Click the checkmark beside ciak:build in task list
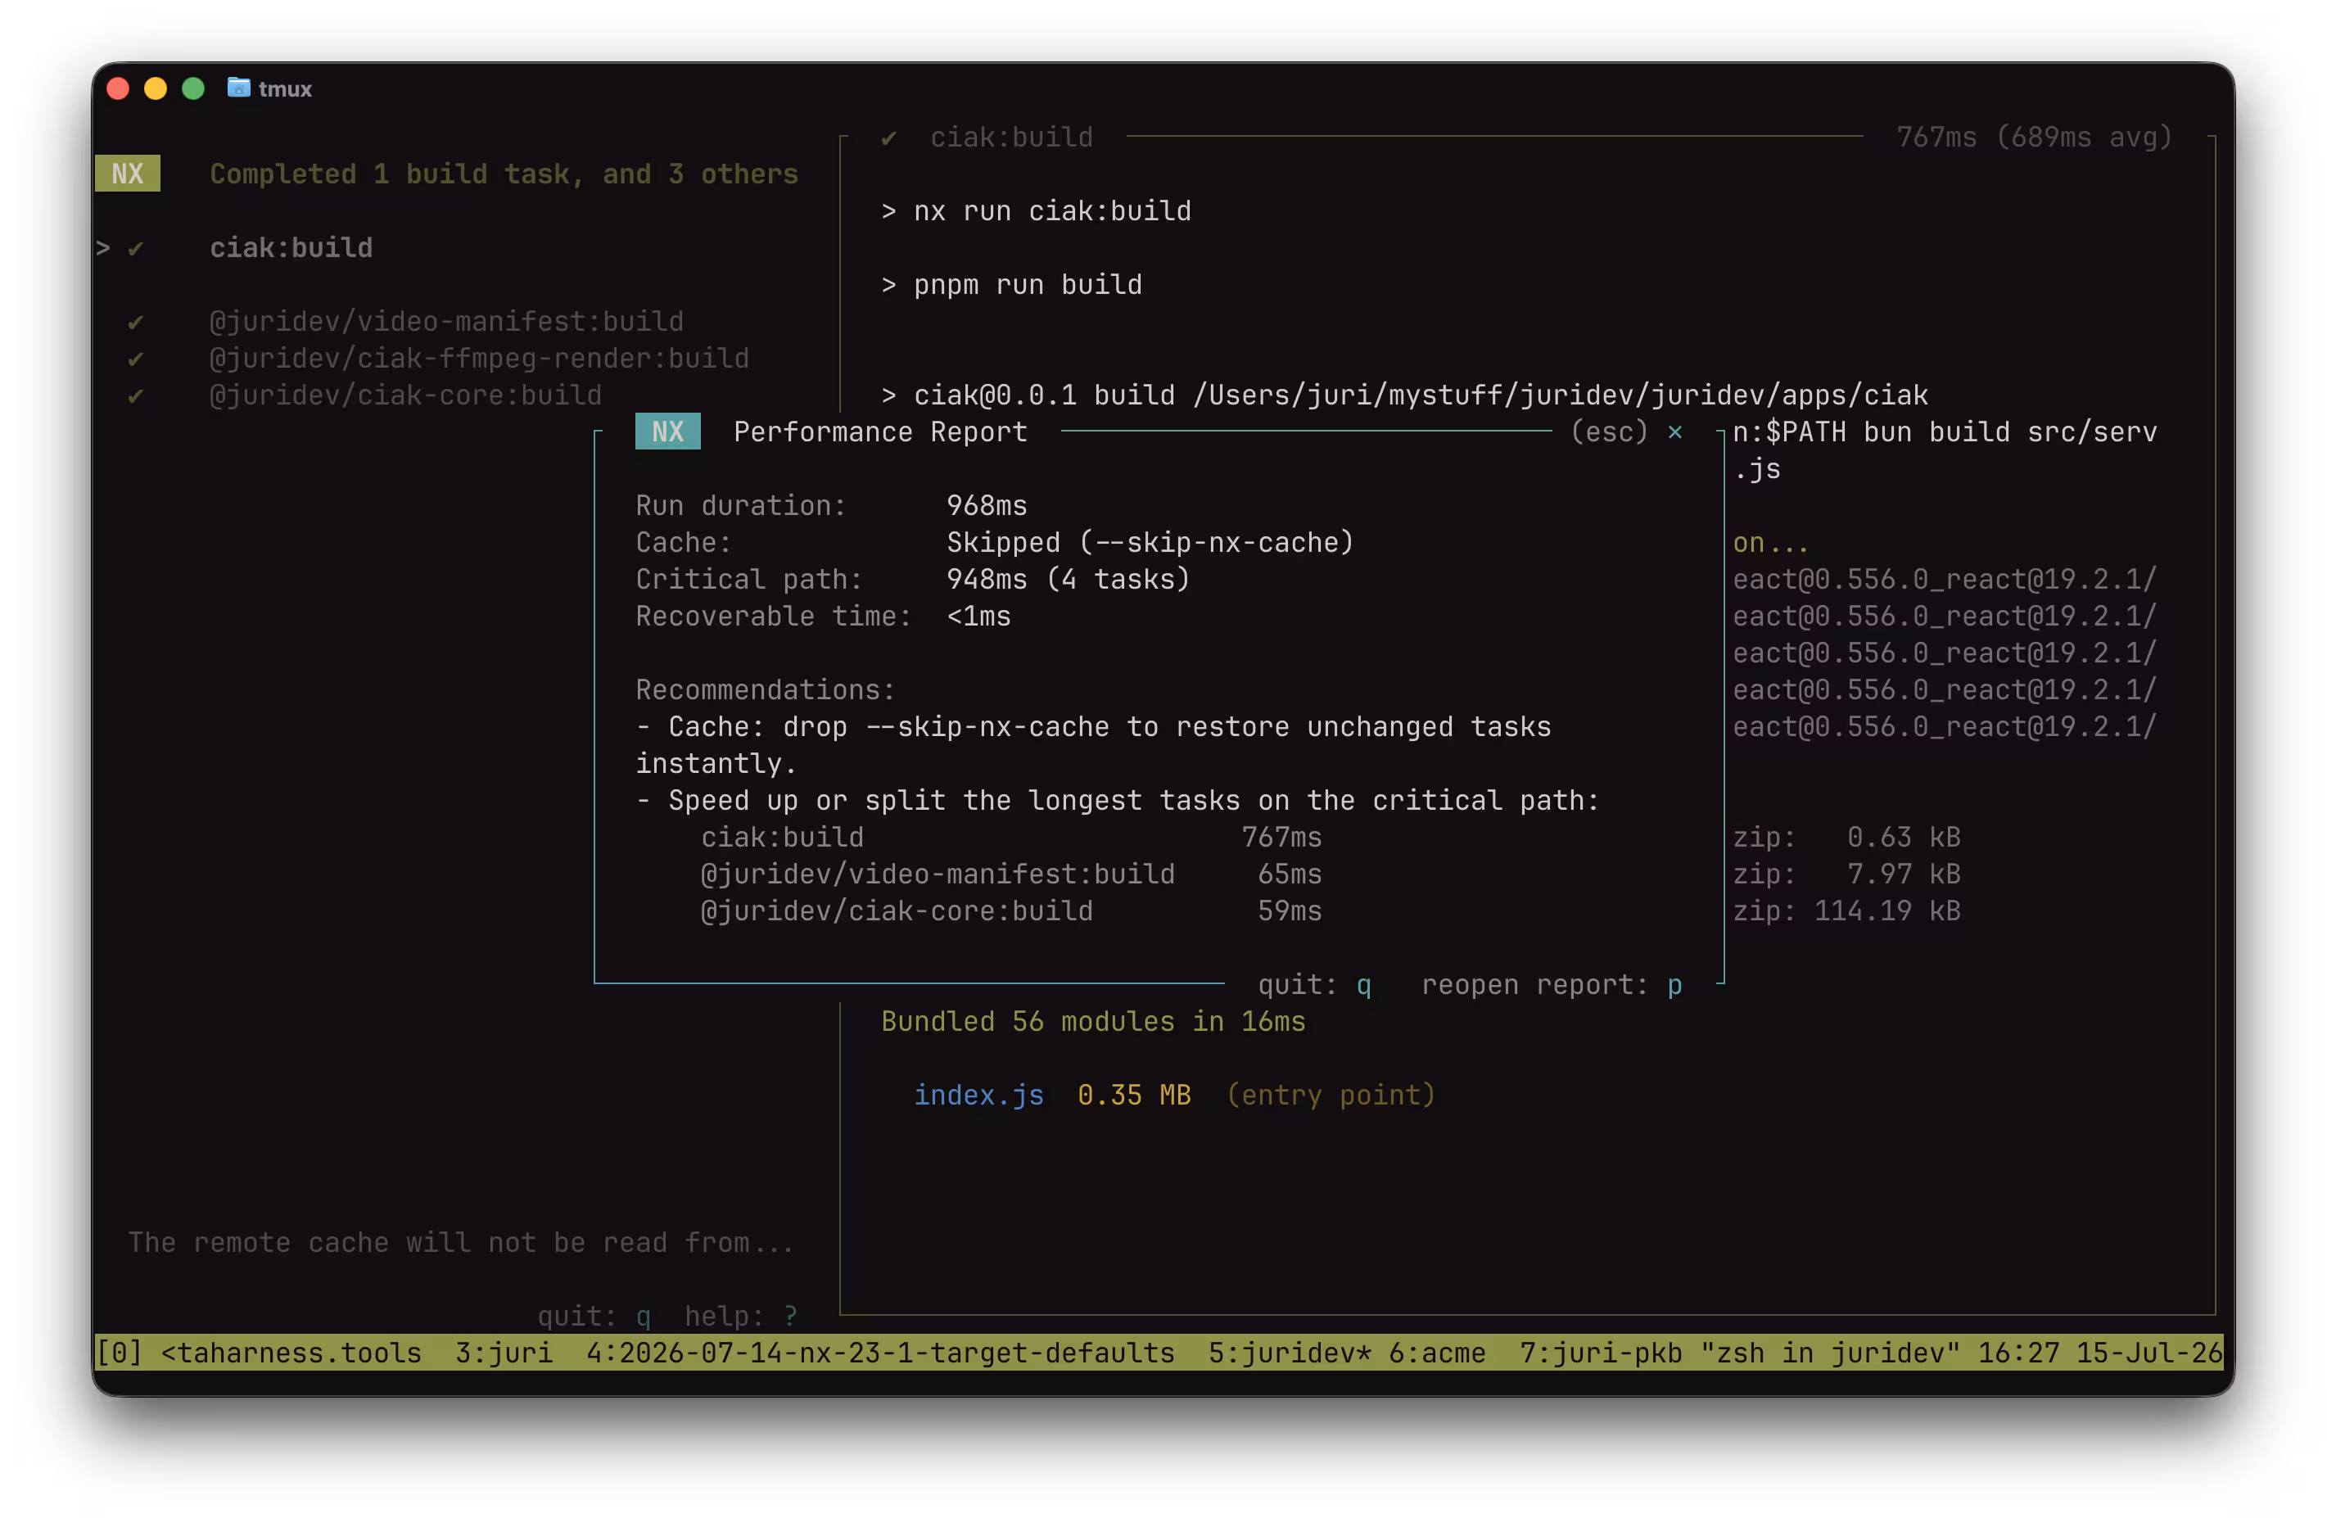 (136, 248)
